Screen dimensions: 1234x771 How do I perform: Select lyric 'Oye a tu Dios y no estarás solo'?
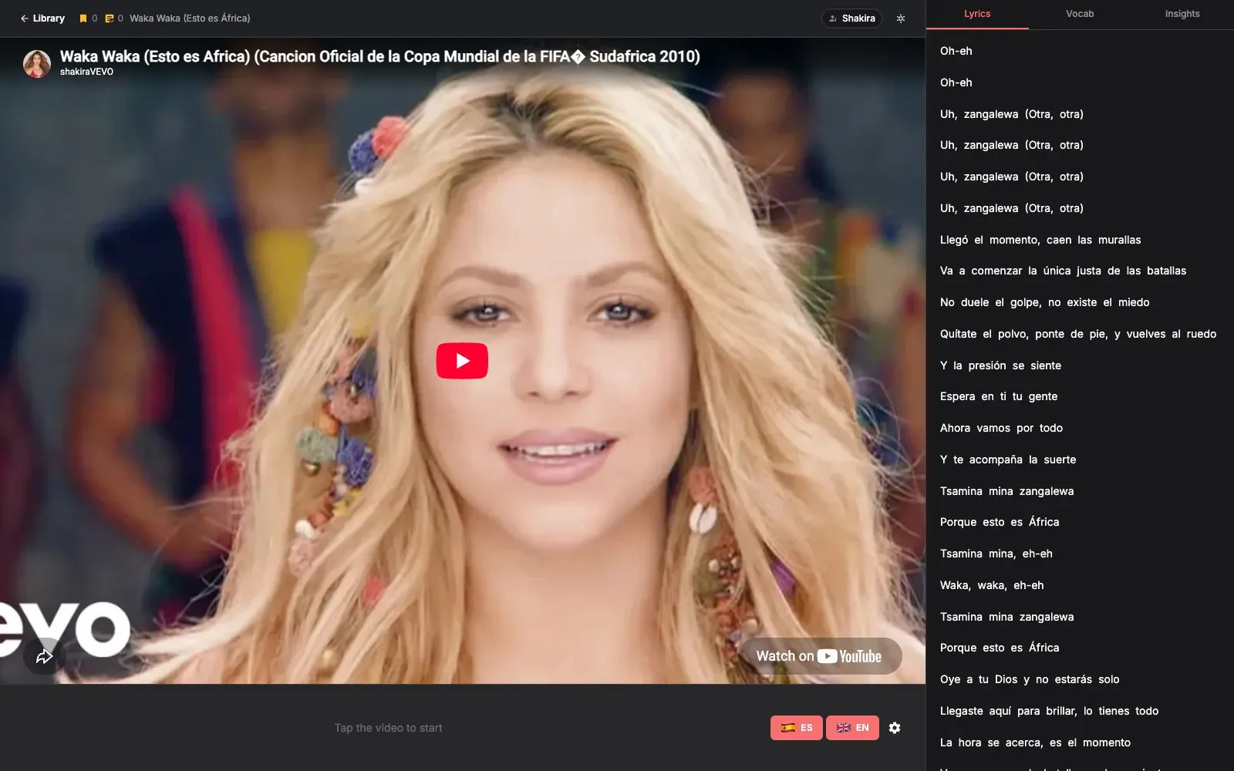tap(1030, 679)
